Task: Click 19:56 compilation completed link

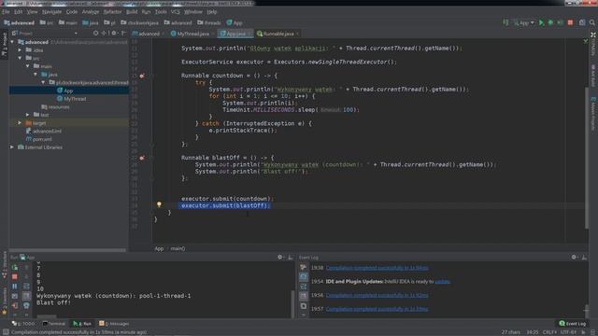Action: tap(377, 295)
